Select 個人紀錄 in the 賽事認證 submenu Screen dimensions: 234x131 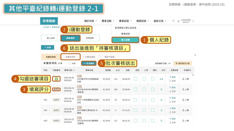pos(125,40)
